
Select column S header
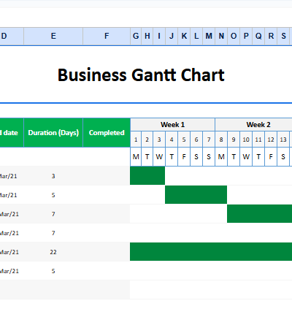coord(283,37)
